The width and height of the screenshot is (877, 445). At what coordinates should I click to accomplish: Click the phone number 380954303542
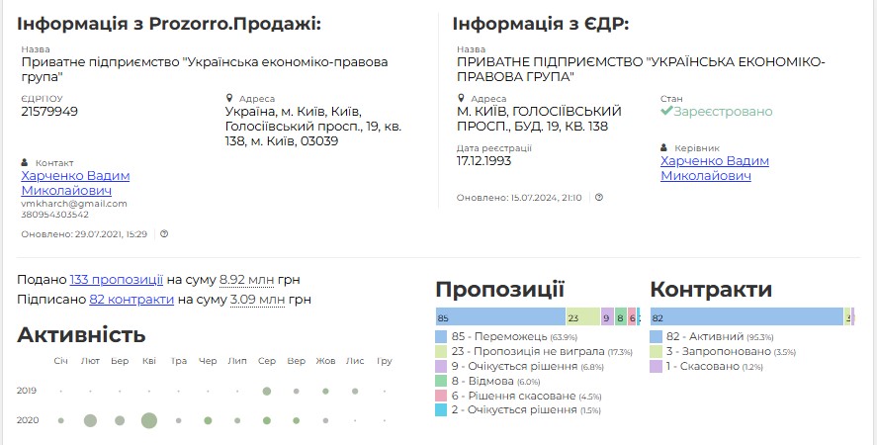[54, 215]
